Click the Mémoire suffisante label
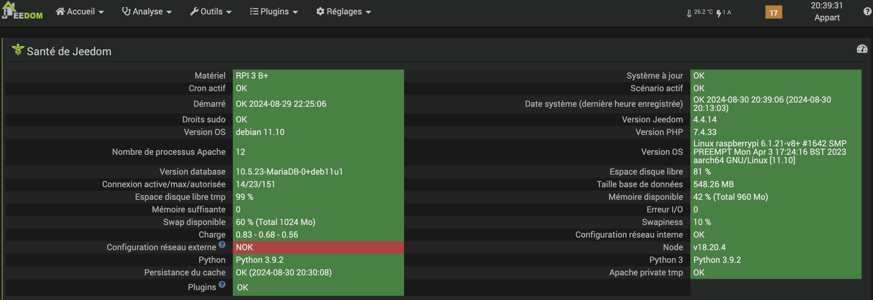The image size is (873, 300). pos(188,210)
